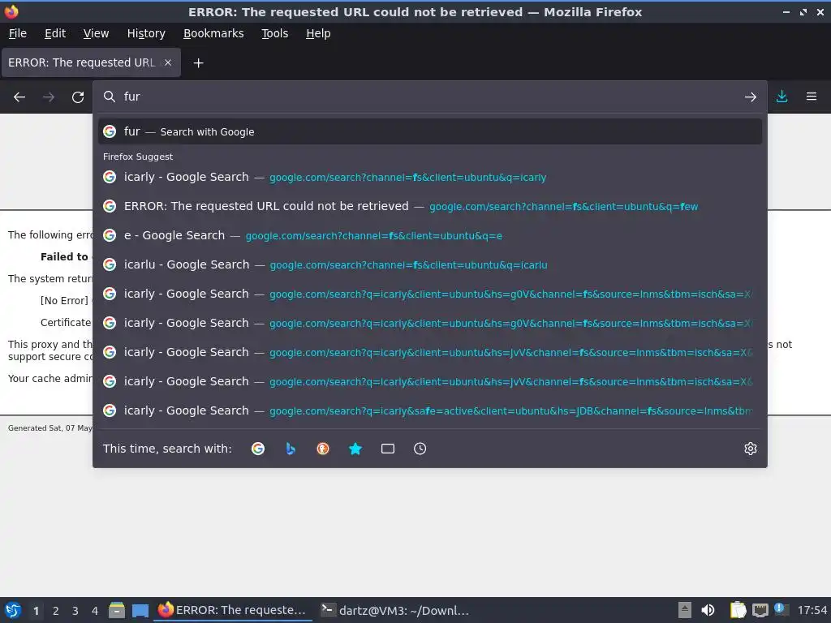Click the 'Firefox Suggest' heading text
Viewport: 831px width, 623px height.
click(138, 157)
